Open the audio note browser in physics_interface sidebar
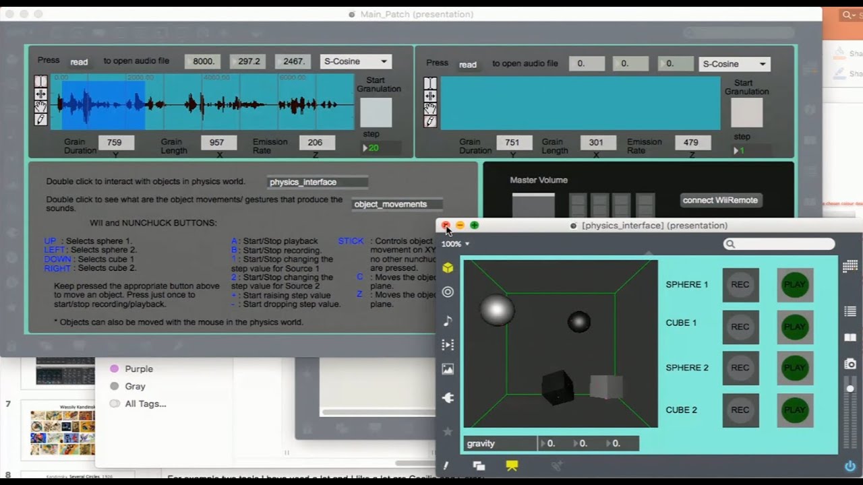This screenshot has width=863, height=485. point(448,321)
